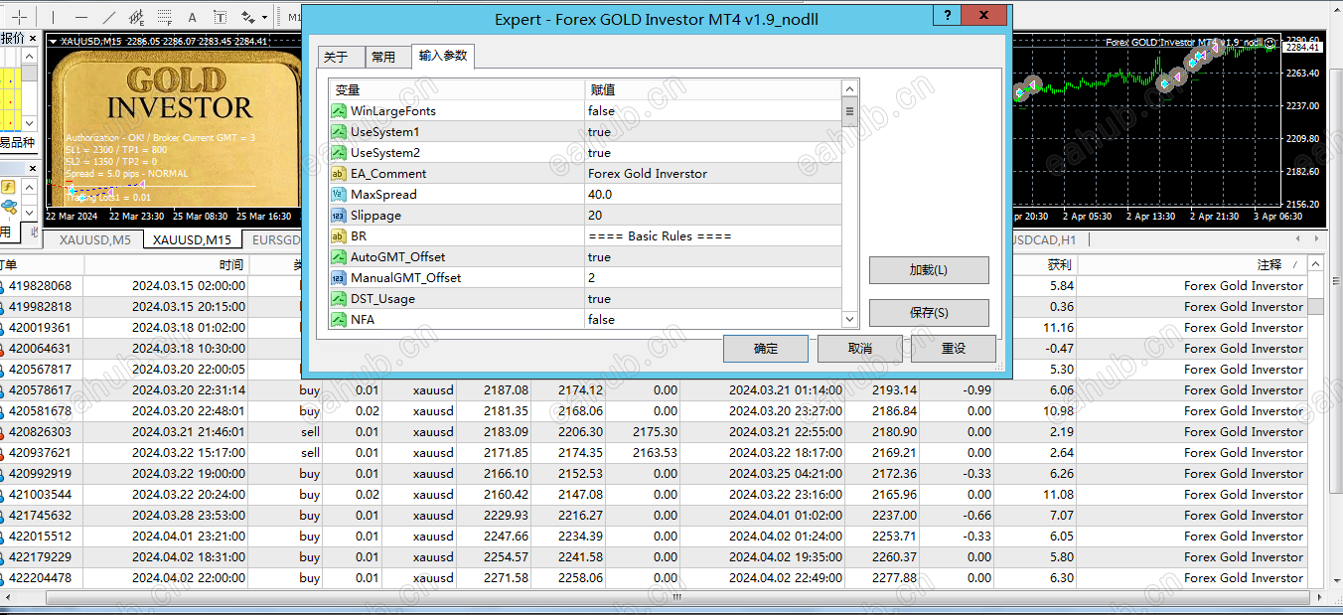Viewport: 1343px width, 615px height.
Task: Select the Fibonacci retracement tool
Action: pos(164,17)
